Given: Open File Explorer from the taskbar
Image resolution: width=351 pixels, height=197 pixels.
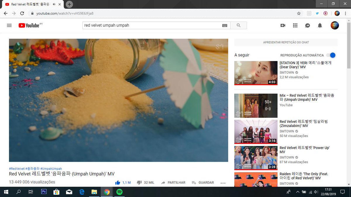Looking at the screenshot, I should [94, 192].
